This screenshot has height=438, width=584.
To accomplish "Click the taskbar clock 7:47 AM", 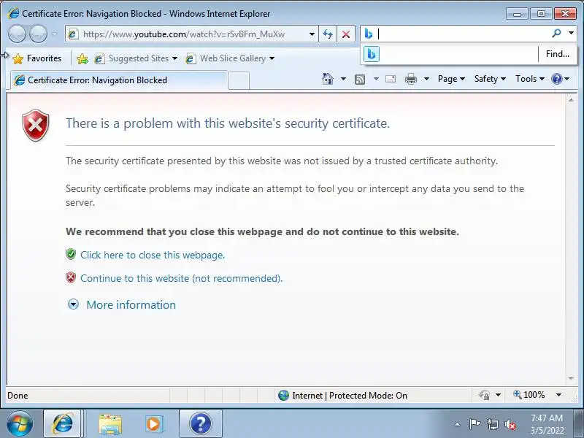I will coord(547,418).
